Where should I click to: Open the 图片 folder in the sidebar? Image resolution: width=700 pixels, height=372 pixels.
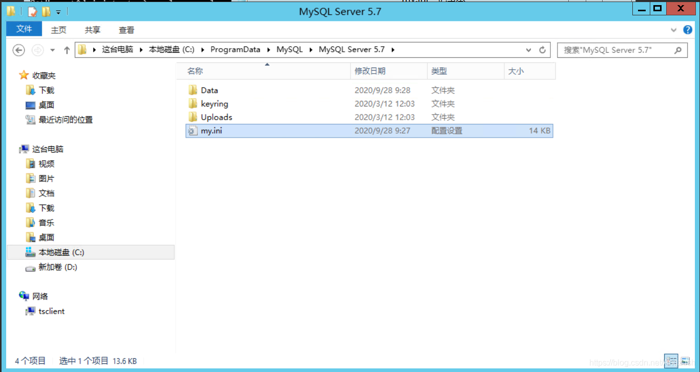[47, 179]
